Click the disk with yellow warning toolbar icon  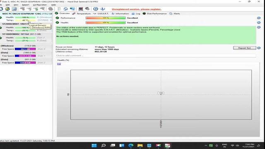click(7, 9)
